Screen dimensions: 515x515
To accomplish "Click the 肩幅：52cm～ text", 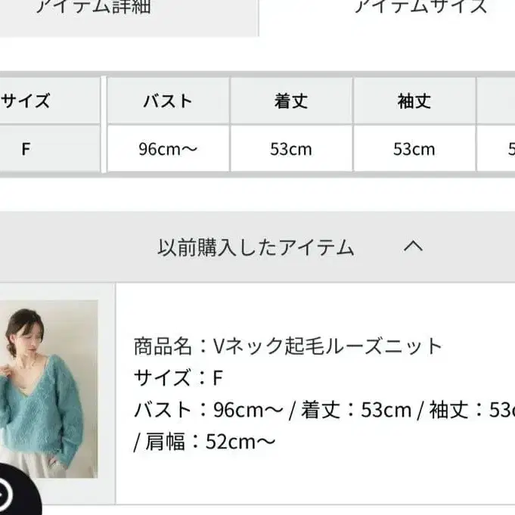I will pos(210,442).
